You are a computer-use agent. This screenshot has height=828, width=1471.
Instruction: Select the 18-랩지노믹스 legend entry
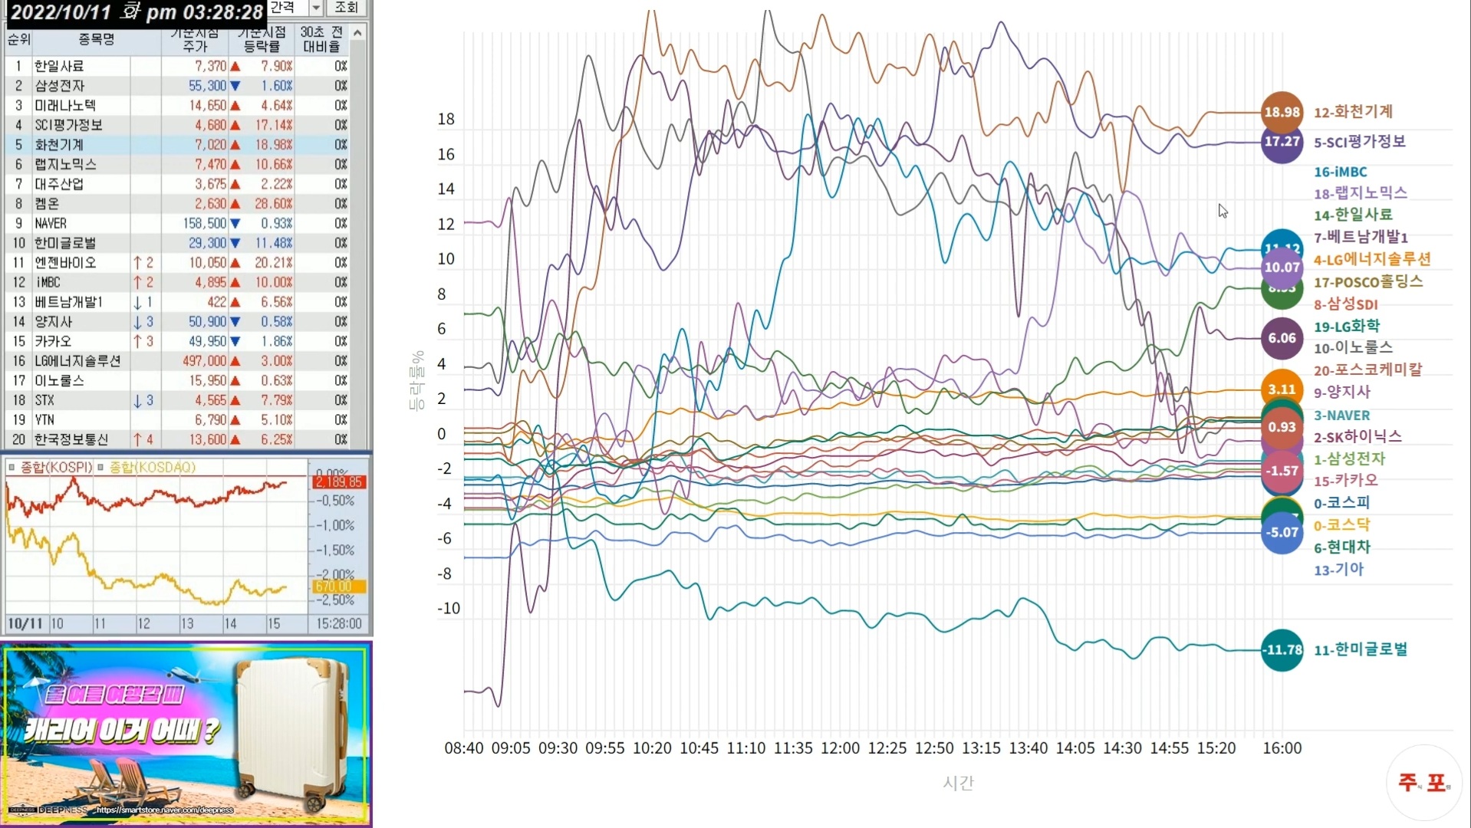1360,193
